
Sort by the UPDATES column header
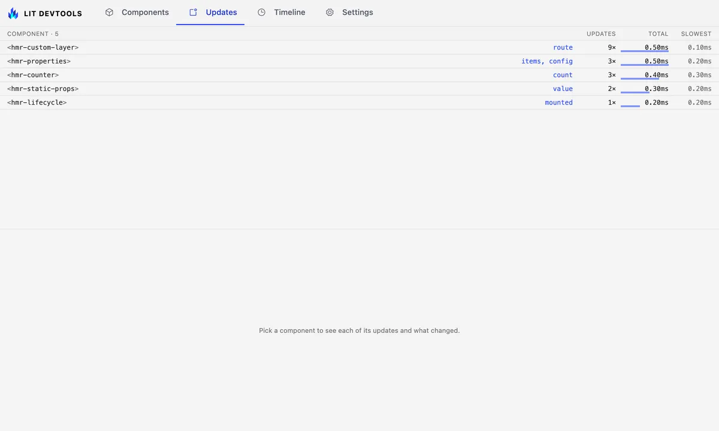[601, 34]
